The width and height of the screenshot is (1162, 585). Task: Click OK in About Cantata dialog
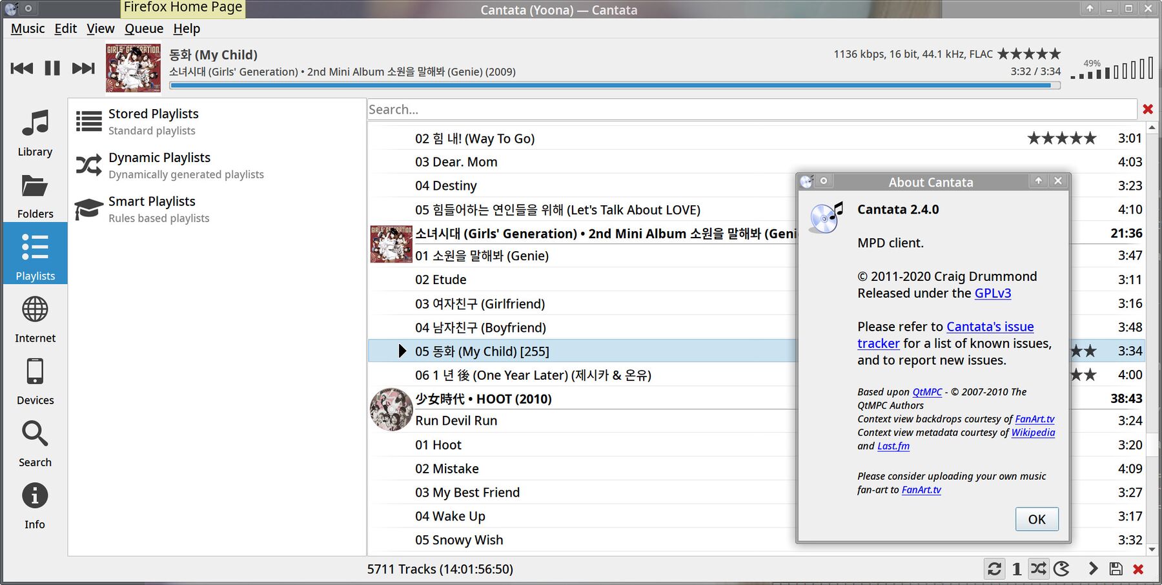[x=1037, y=519]
